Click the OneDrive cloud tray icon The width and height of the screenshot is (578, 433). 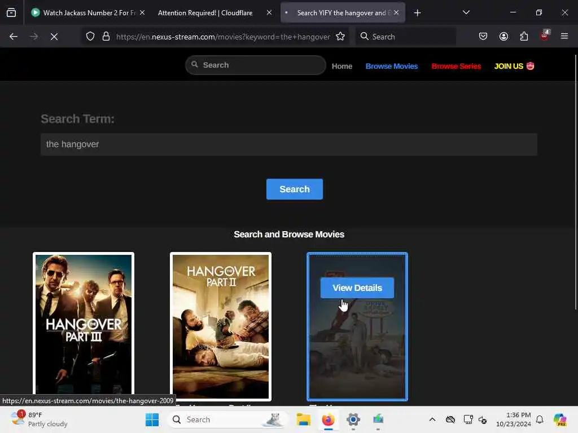click(450, 419)
